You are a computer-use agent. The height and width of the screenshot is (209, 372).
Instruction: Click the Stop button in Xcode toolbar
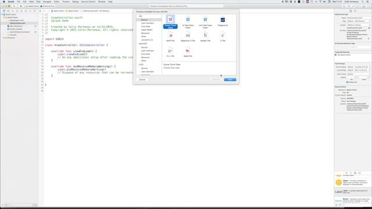coord(21,6)
